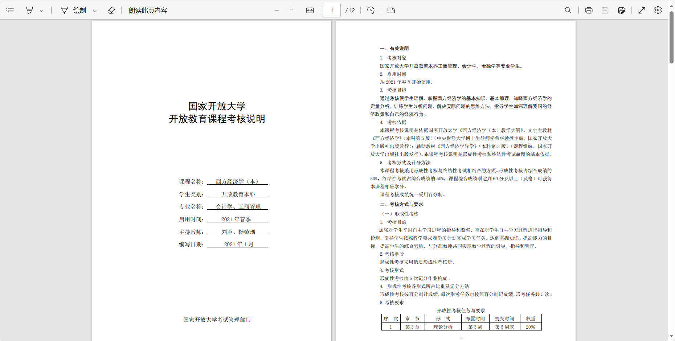Click the label 主持教师:
Image resolution: width=675 pixels, height=341 pixels.
(191, 232)
